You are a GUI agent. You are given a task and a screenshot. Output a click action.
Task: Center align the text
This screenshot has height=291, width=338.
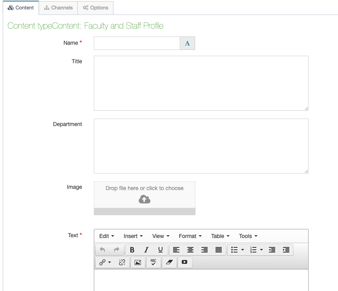pyautogui.click(x=190, y=250)
